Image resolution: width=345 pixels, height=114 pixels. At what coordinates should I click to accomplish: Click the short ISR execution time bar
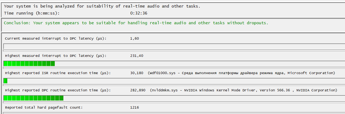click(x=5, y=81)
